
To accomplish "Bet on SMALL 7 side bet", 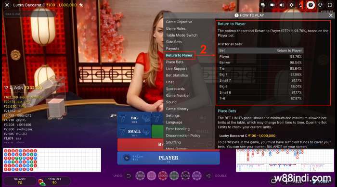I will (x=134, y=131).
